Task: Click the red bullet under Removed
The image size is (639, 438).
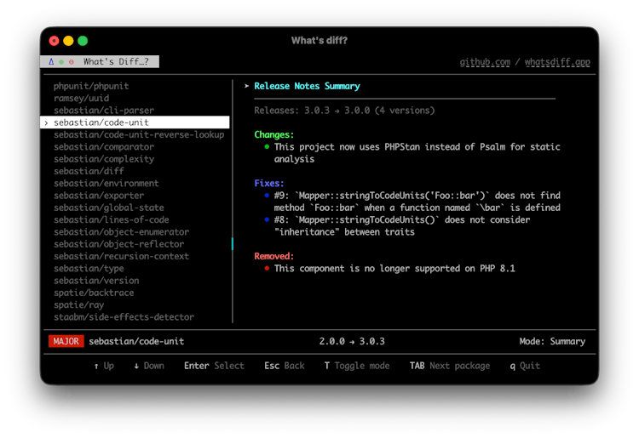Action: [x=266, y=269]
